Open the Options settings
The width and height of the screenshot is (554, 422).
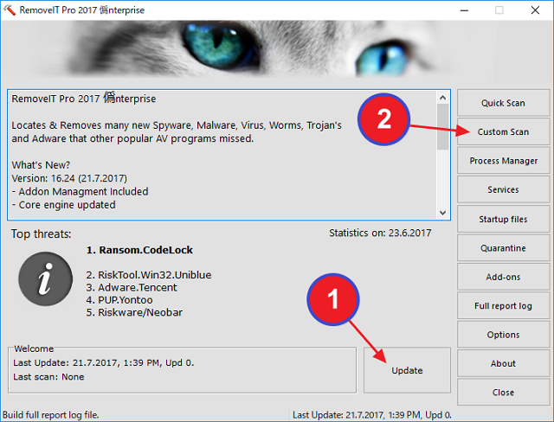(503, 335)
